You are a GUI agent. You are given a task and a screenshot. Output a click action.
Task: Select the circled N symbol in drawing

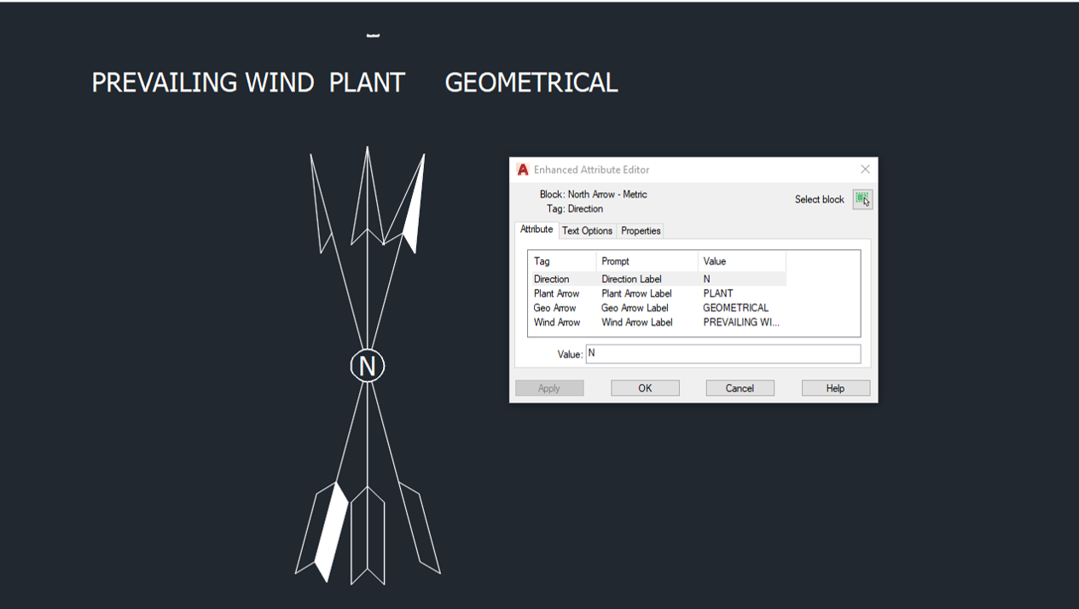[x=368, y=366]
